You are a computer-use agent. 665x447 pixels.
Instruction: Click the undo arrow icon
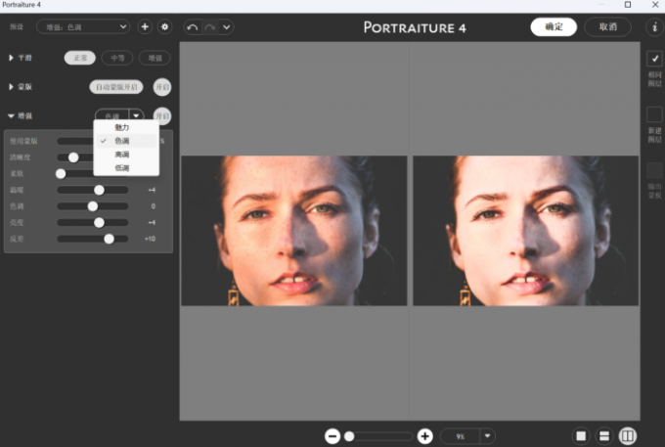[x=193, y=26]
